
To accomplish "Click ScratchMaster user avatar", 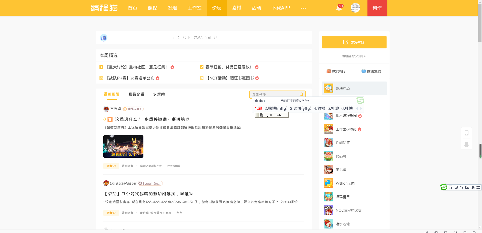I will coord(106,183).
